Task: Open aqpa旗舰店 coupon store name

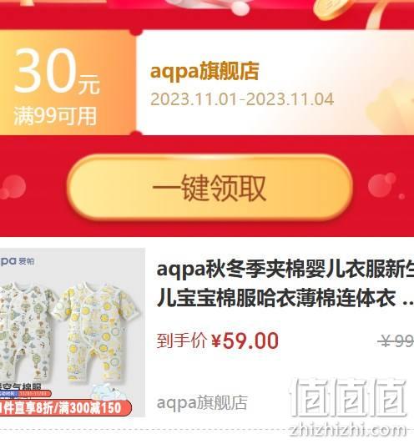Action: pyautogui.click(x=204, y=71)
